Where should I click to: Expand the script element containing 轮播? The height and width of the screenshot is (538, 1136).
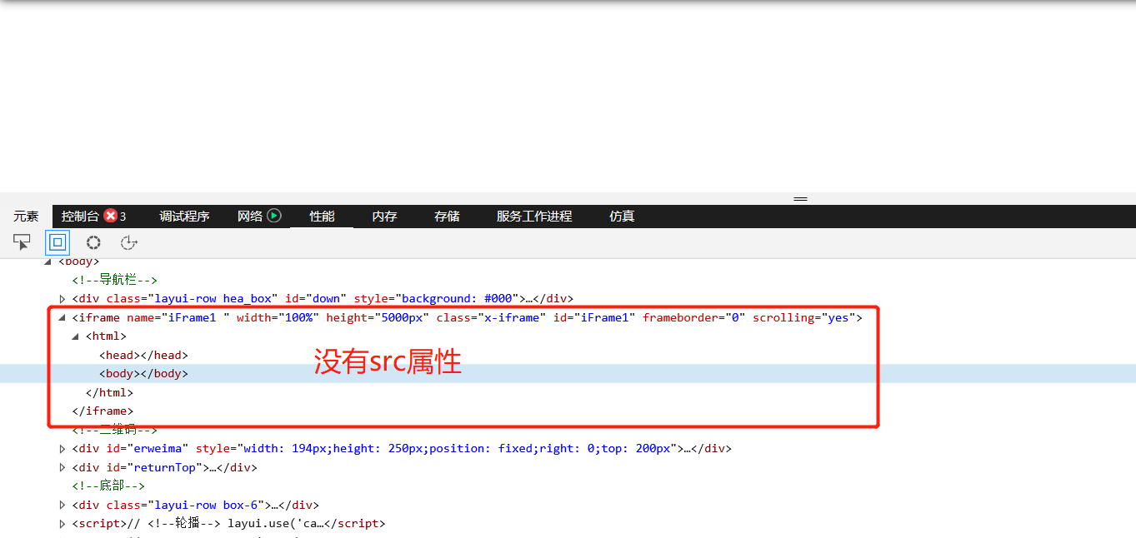(62, 523)
